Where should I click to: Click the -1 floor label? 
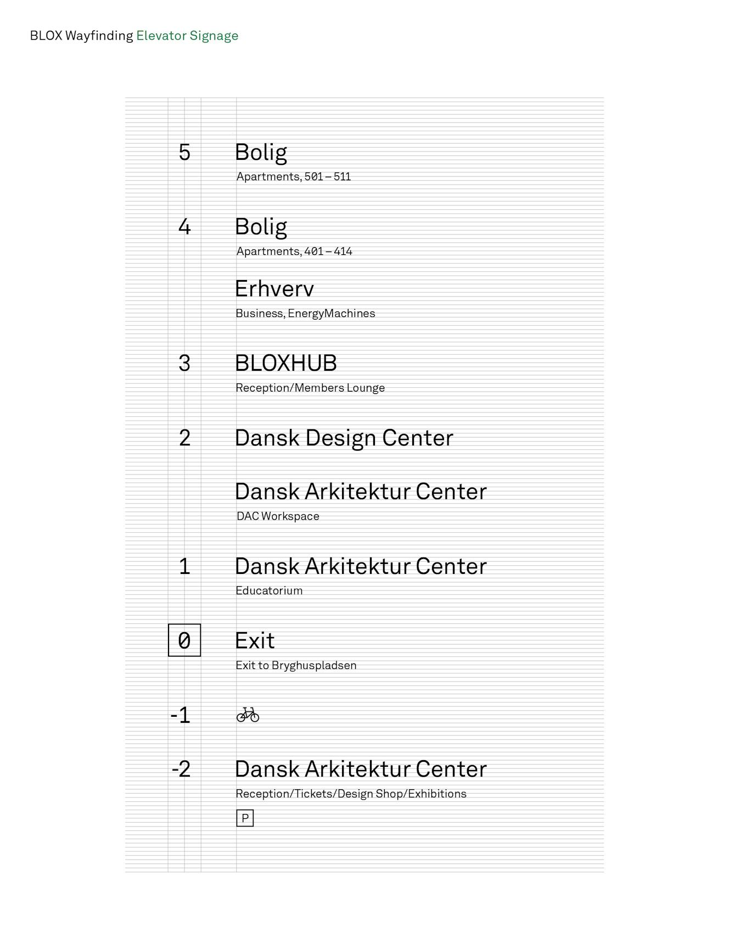(x=181, y=715)
